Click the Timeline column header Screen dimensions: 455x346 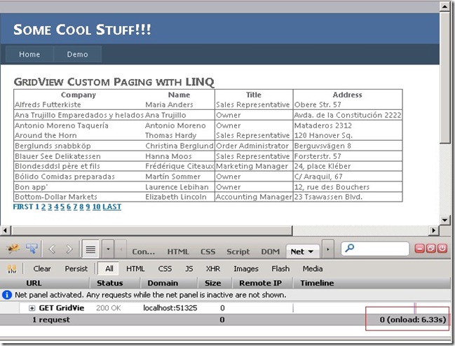[372, 283]
